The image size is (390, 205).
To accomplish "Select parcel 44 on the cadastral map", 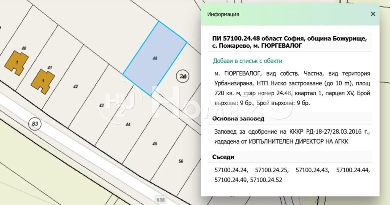I will tap(128, 124).
